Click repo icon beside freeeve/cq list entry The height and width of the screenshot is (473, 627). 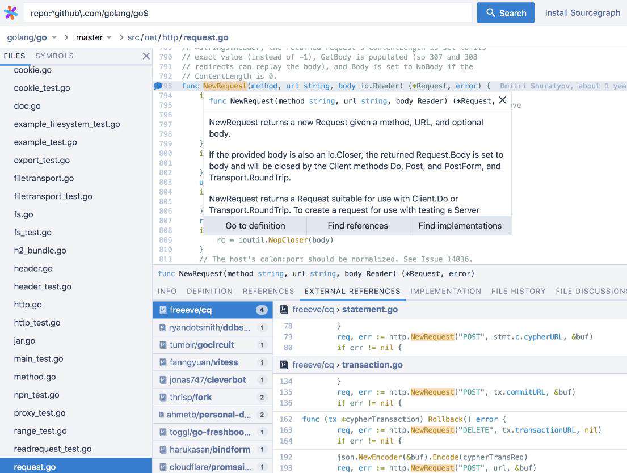pyautogui.click(x=163, y=310)
